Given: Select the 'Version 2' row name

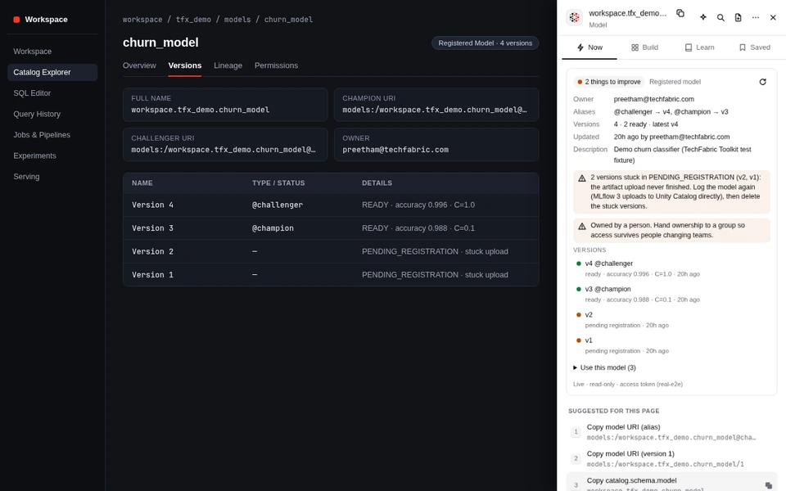Looking at the screenshot, I should tap(152, 251).
